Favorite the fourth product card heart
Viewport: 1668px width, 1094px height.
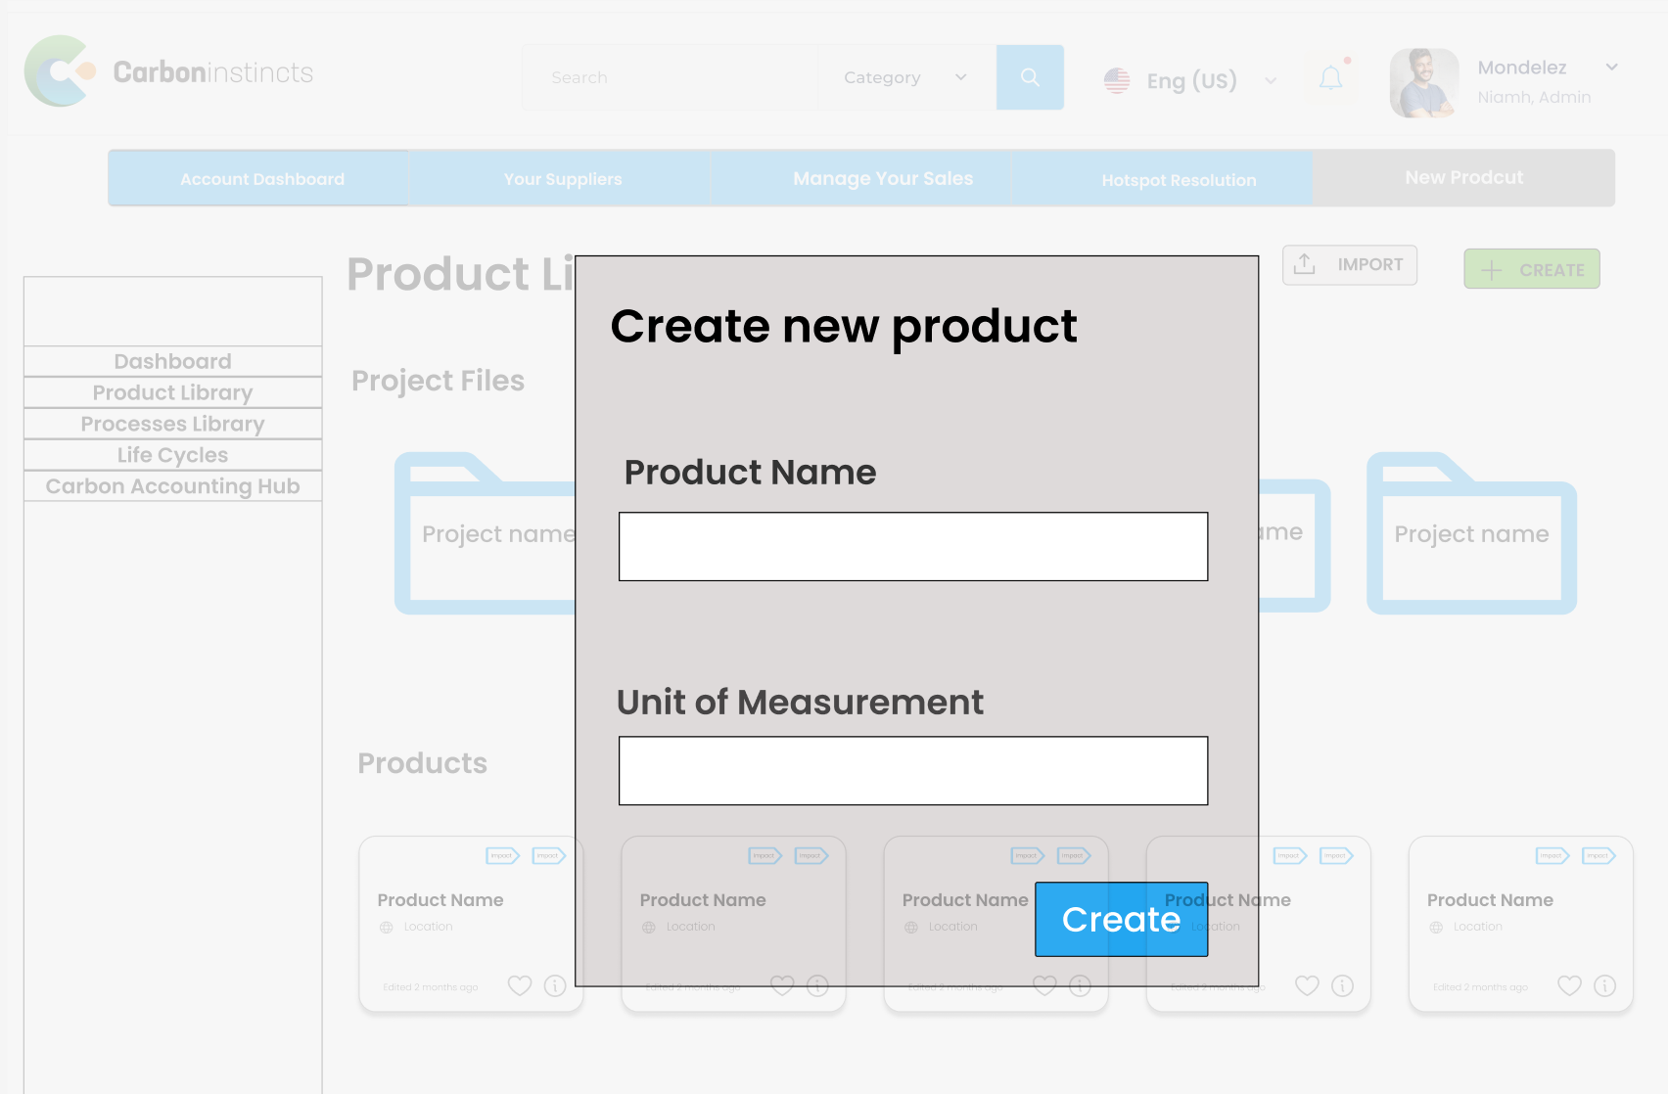click(1307, 985)
